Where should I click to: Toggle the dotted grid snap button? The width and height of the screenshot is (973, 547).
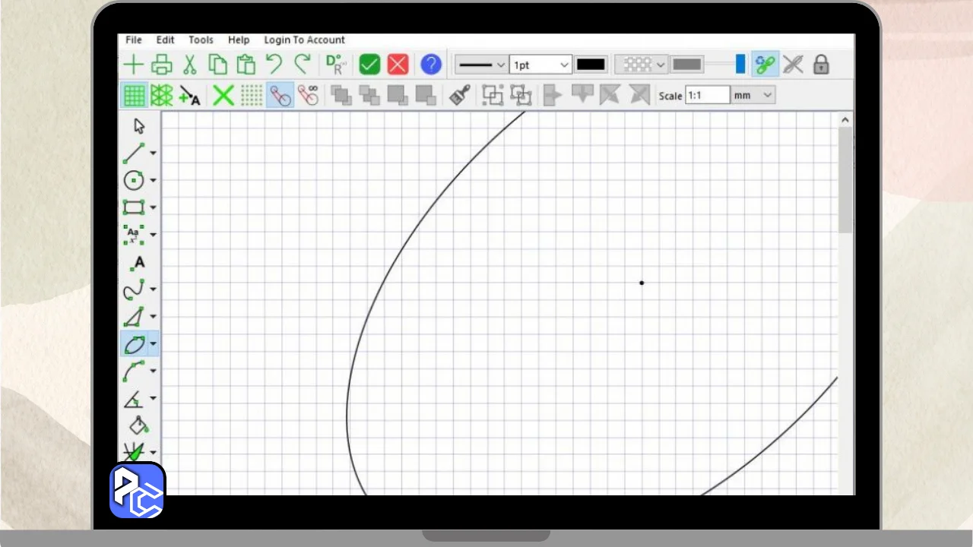click(x=252, y=96)
